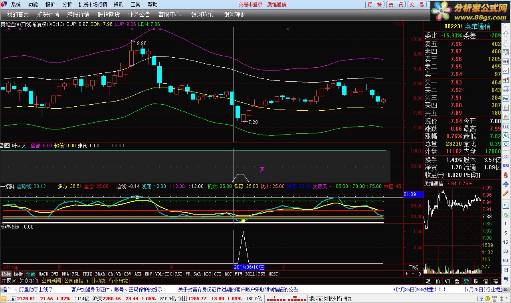Click the yellow tree structure icon in sidebar
This screenshot has height=303, width=511.
(505, 108)
